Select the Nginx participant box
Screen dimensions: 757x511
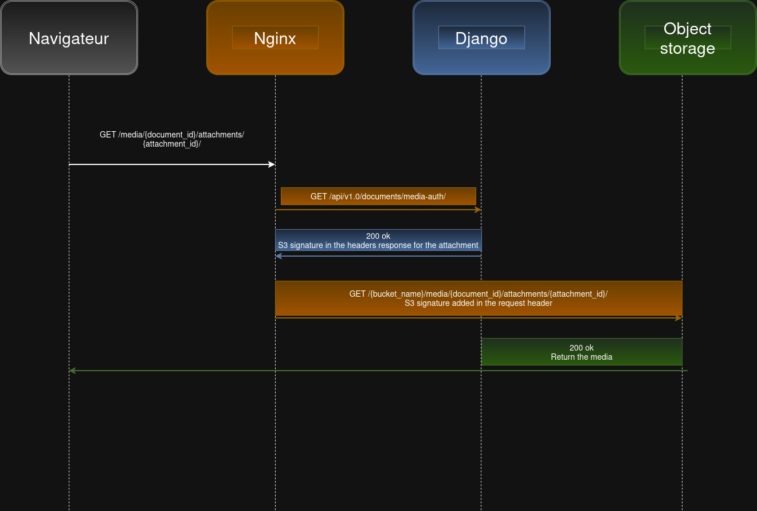pos(275,38)
